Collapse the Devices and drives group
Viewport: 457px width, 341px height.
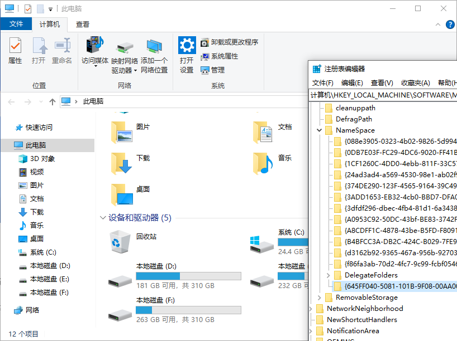103,218
